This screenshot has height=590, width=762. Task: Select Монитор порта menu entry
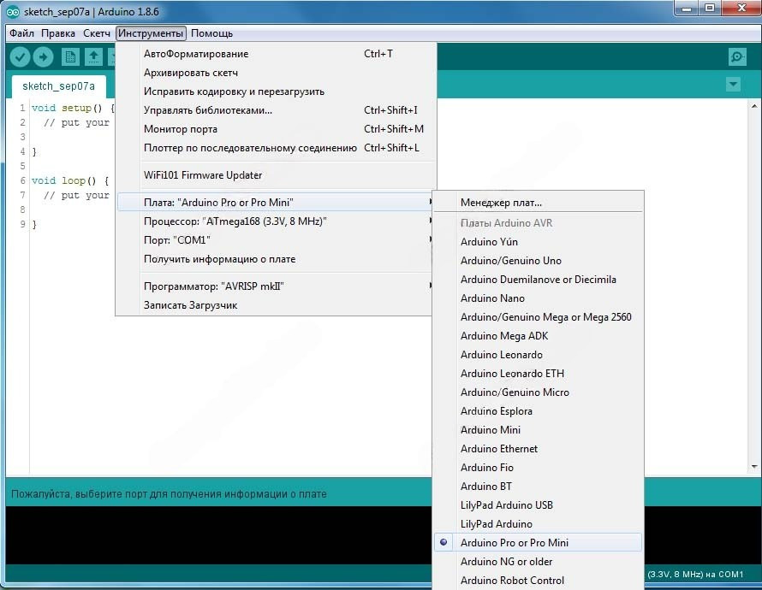click(181, 129)
